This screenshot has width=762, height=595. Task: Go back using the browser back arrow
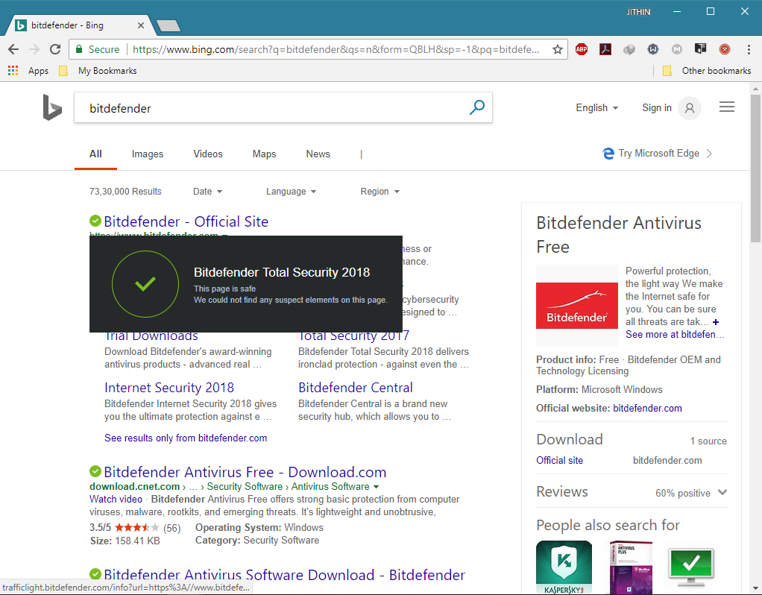13,49
